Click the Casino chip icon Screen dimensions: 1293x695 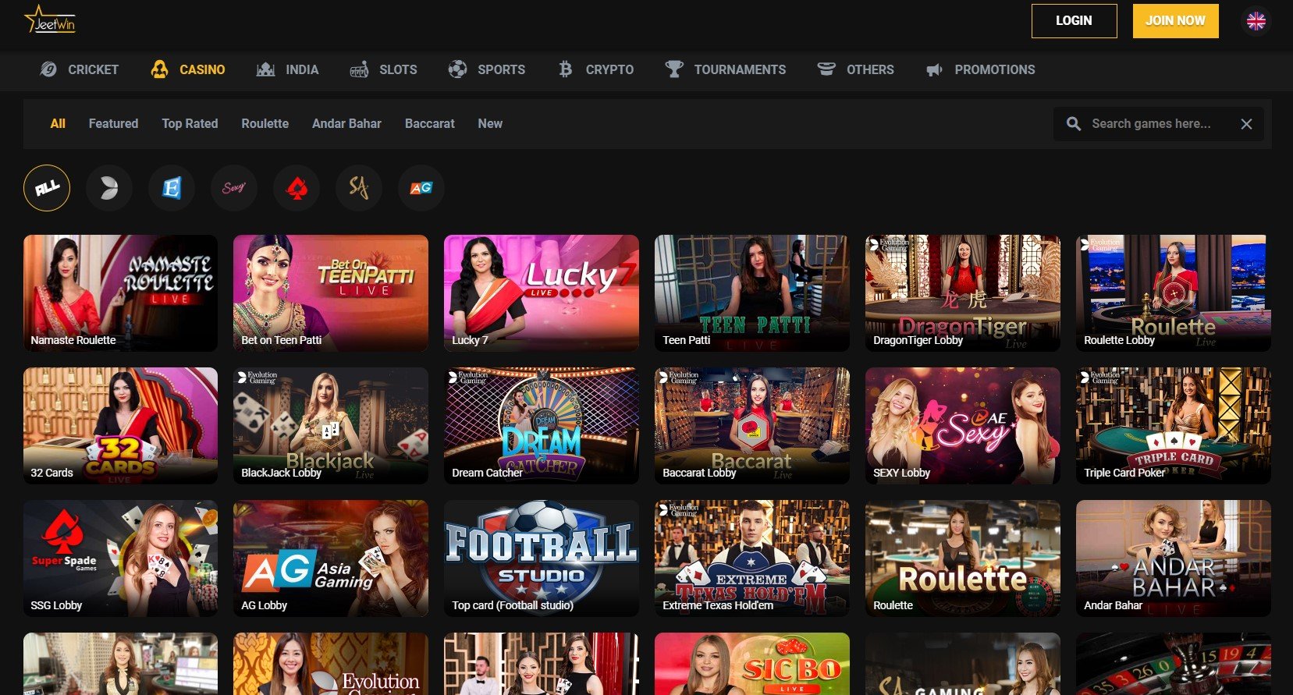click(x=159, y=69)
